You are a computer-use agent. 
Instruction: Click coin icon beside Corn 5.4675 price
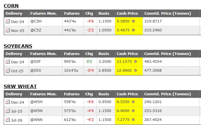133,30
